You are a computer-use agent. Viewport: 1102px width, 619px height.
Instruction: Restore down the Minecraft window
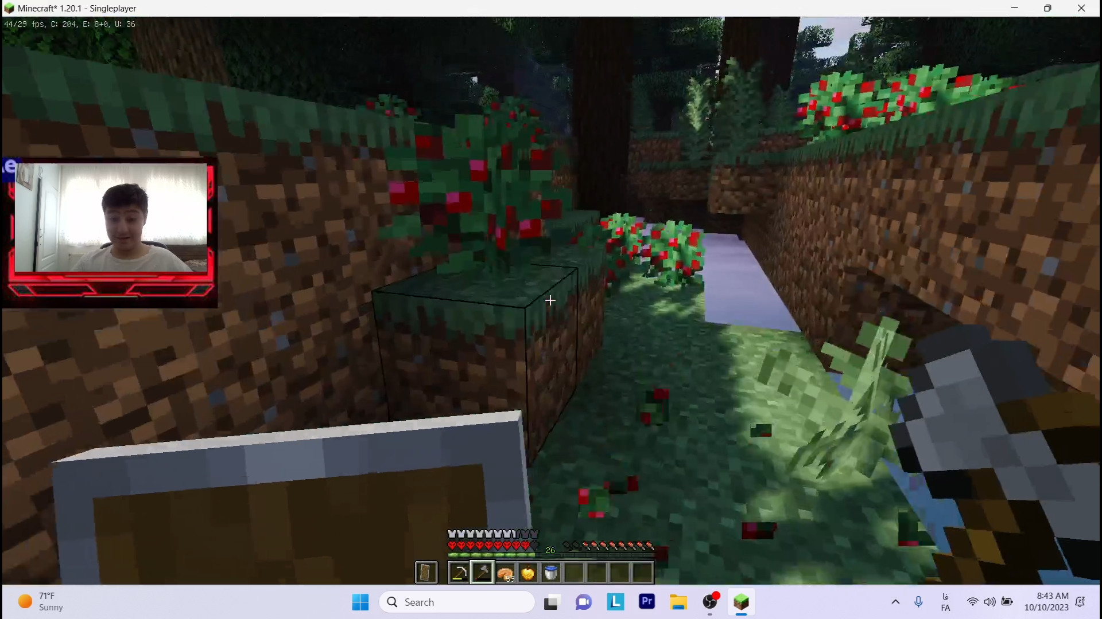click(1047, 8)
